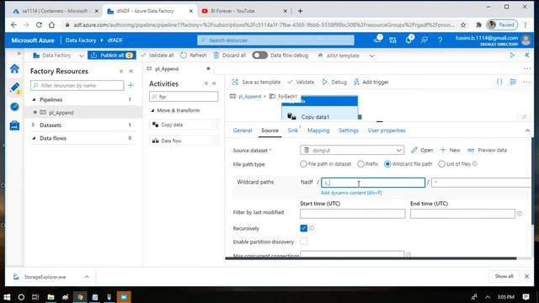Bookmark this page with star icon

pyautogui.click(x=463, y=24)
